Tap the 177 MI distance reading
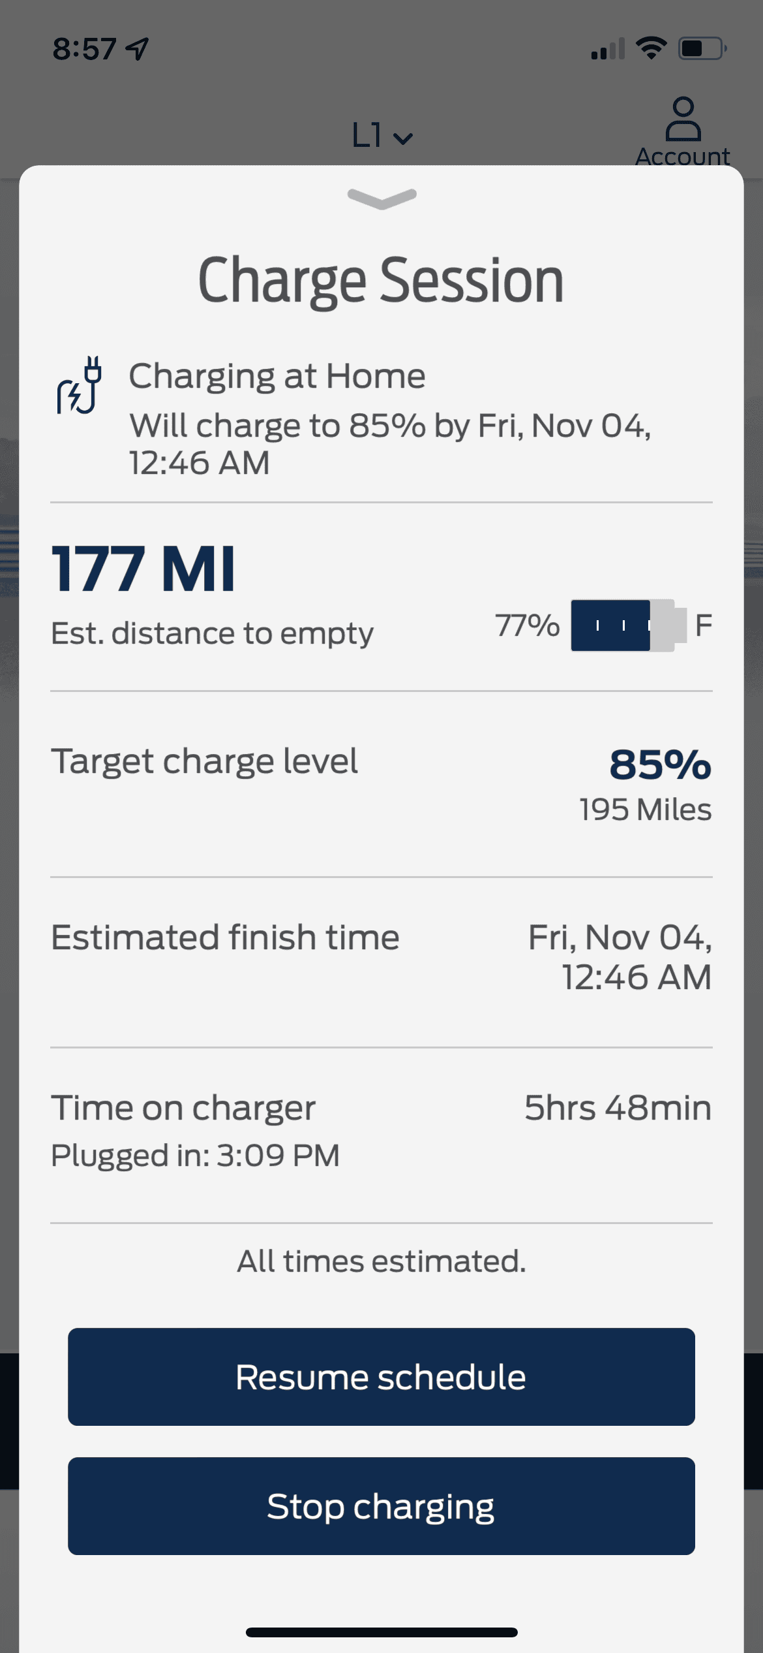Viewport: 763px width, 1653px height. coord(143,569)
